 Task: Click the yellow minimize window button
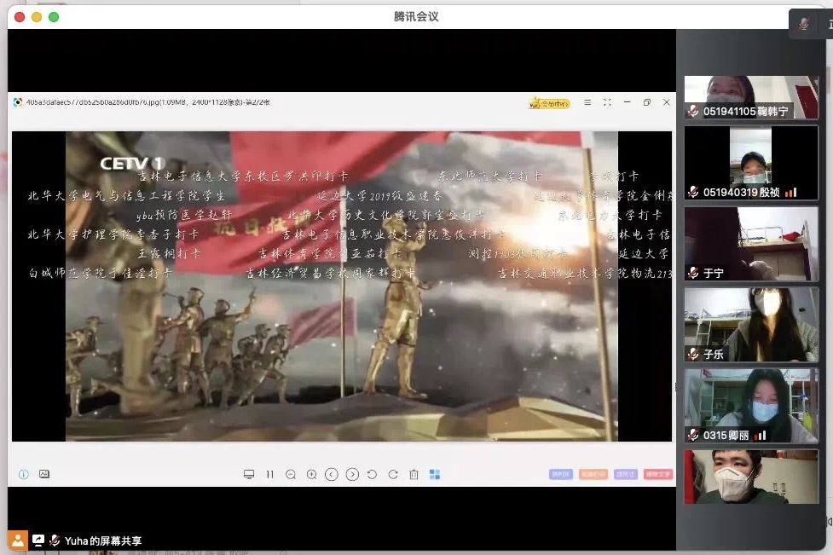pos(37,17)
